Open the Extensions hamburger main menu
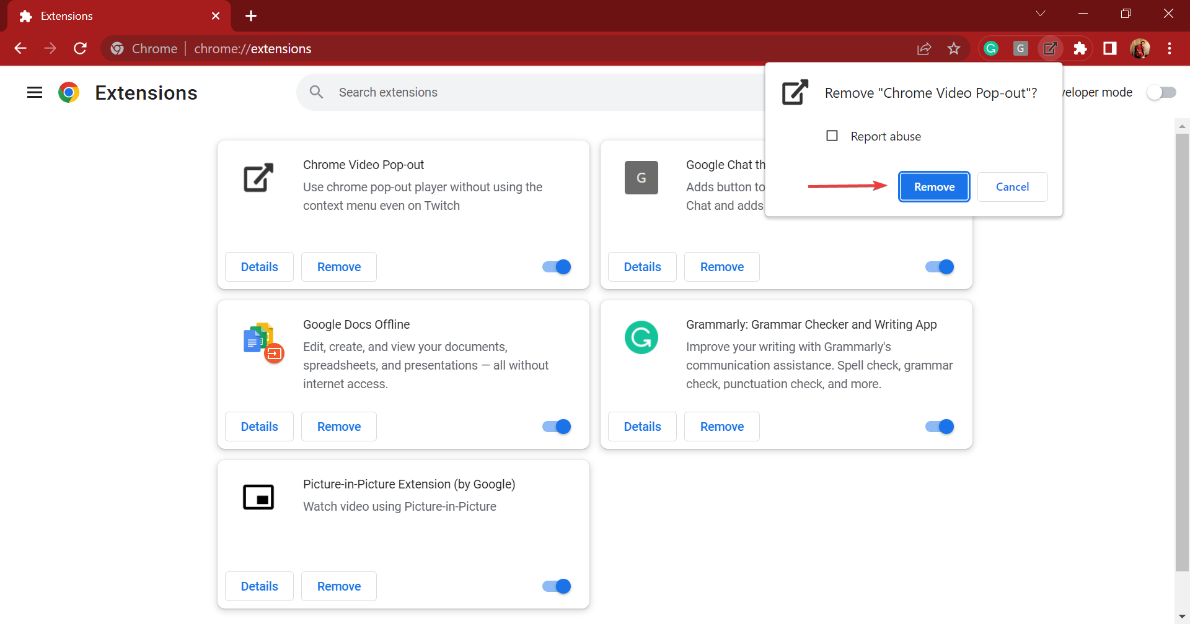 35,92
